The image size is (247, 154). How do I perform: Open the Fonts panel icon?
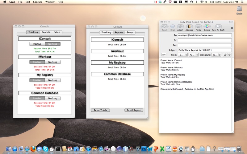(198, 26)
